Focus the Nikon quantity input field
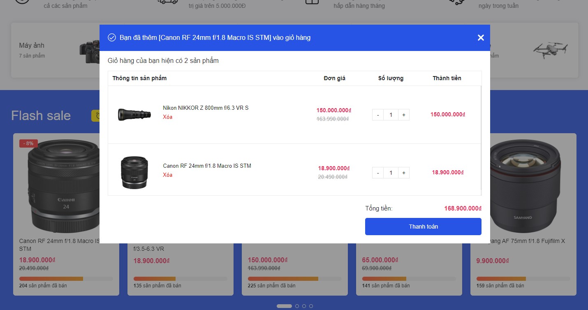The width and height of the screenshot is (588, 310). click(x=391, y=115)
